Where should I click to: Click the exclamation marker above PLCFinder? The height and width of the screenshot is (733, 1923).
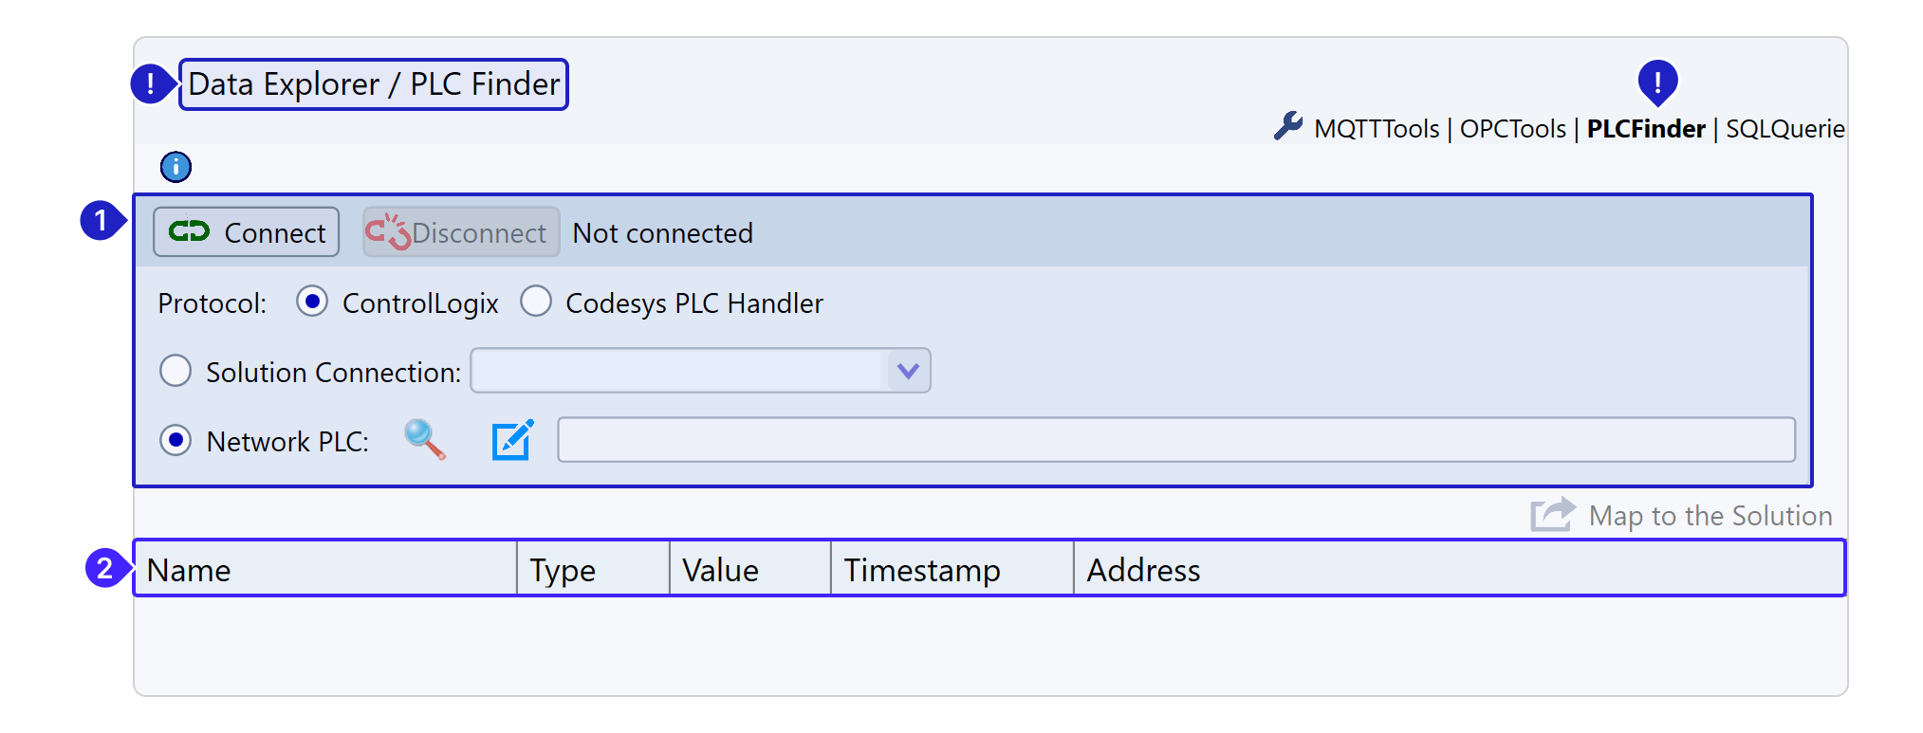[1656, 82]
